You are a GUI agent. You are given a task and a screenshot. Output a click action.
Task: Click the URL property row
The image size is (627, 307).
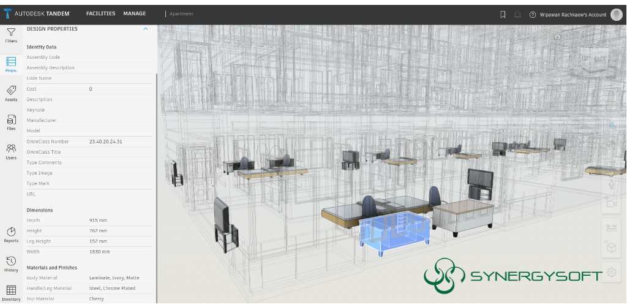click(x=89, y=194)
